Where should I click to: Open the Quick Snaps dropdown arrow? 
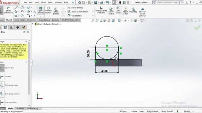pyautogui.click(x=118, y=16)
